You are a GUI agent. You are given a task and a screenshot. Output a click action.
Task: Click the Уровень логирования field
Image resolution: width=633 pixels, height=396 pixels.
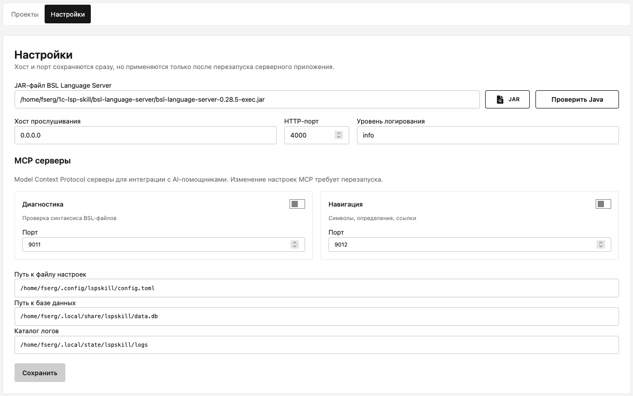tap(488, 135)
